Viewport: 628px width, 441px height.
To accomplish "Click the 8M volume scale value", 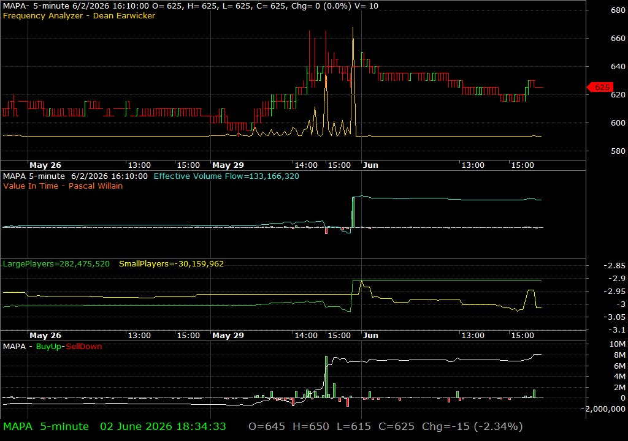I will pyautogui.click(x=619, y=355).
